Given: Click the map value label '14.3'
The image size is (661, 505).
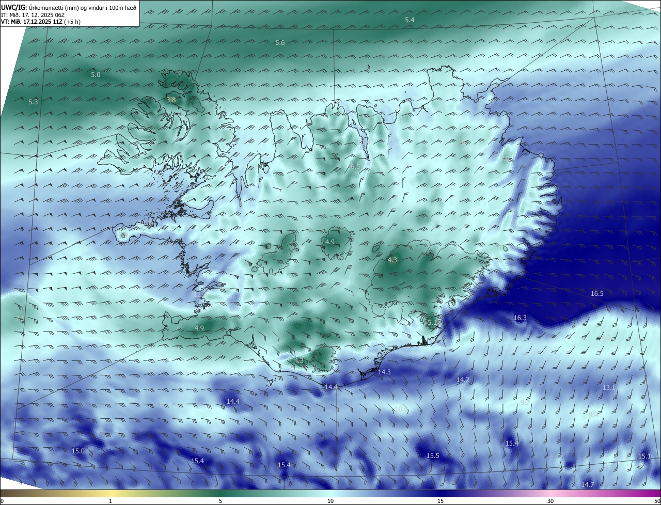Looking at the screenshot, I should click(384, 372).
